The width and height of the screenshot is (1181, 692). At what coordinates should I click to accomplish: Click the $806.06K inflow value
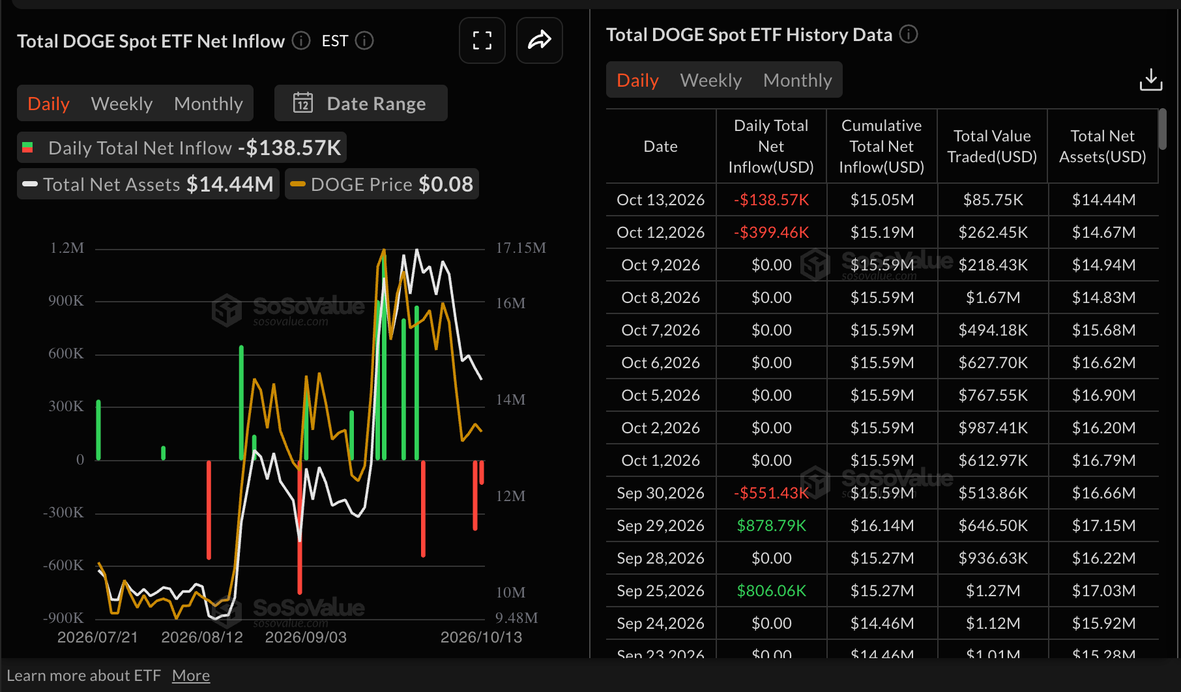point(772,591)
